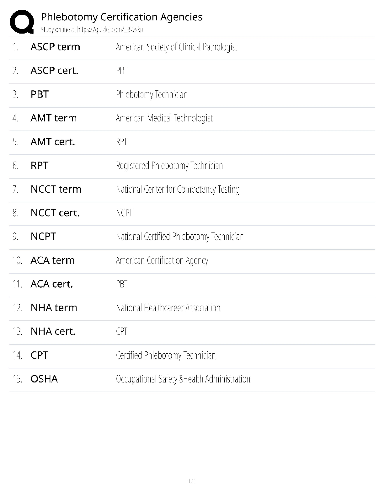Select the AMT term entry
384x497 pixels.
(54, 118)
